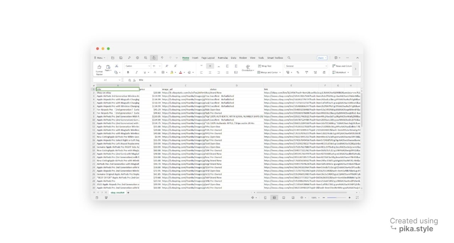Open the Page Layout tab
454x243 pixels.
point(208,58)
